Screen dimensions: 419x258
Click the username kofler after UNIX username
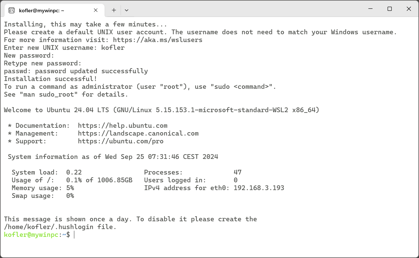113,48
